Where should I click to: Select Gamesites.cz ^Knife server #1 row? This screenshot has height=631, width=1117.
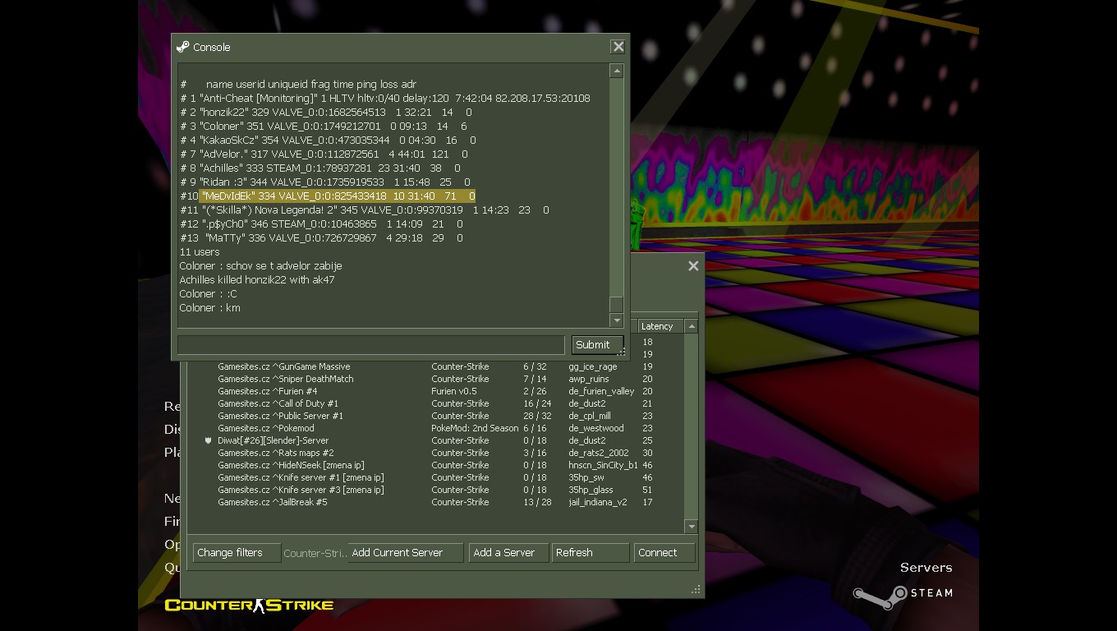pos(435,477)
